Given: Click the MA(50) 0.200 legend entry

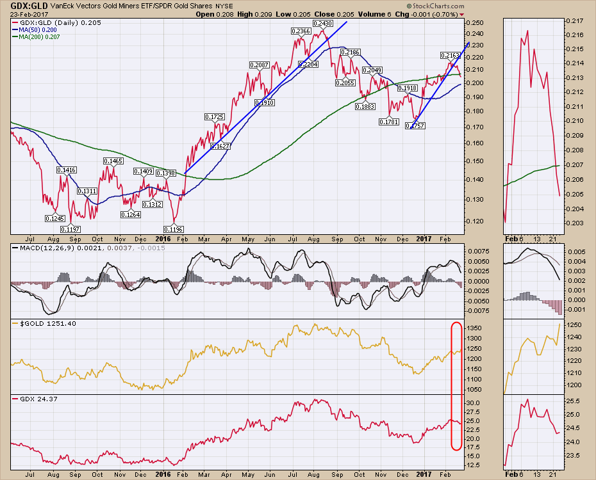Looking at the screenshot, I should (x=35, y=29).
